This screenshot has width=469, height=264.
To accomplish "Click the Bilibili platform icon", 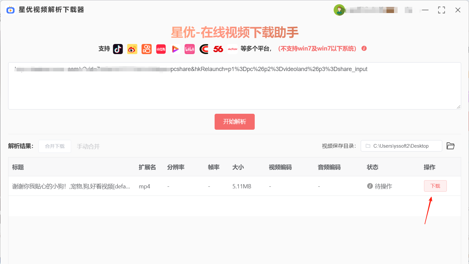I will (189, 49).
